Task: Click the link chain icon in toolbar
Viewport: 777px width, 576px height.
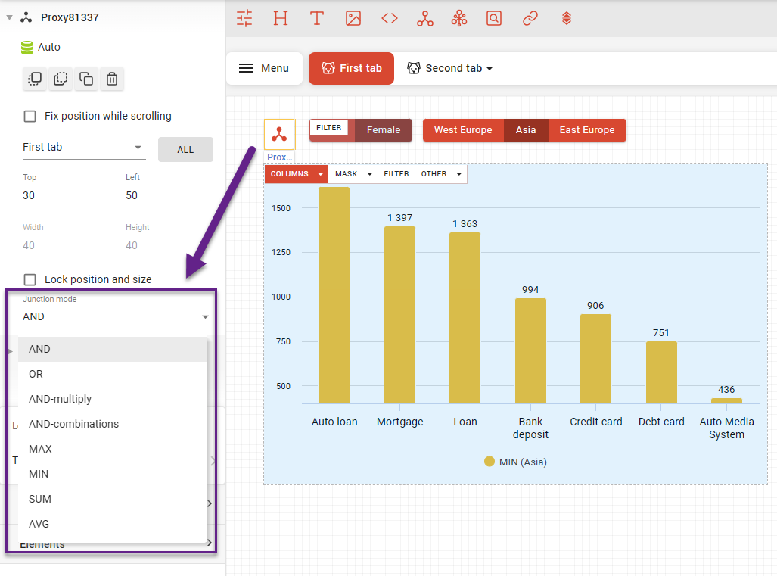Action: 530,18
